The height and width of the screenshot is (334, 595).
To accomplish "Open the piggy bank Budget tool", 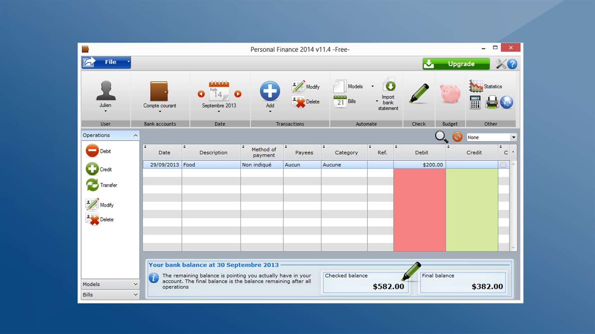I will click(x=450, y=93).
